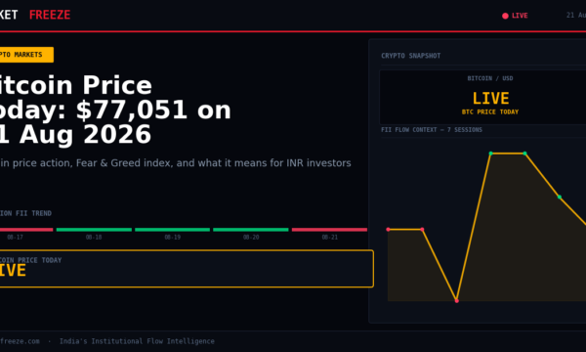The width and height of the screenshot is (586, 352).
Task: Select the 08-20 green trend bar
Action: click(251, 230)
